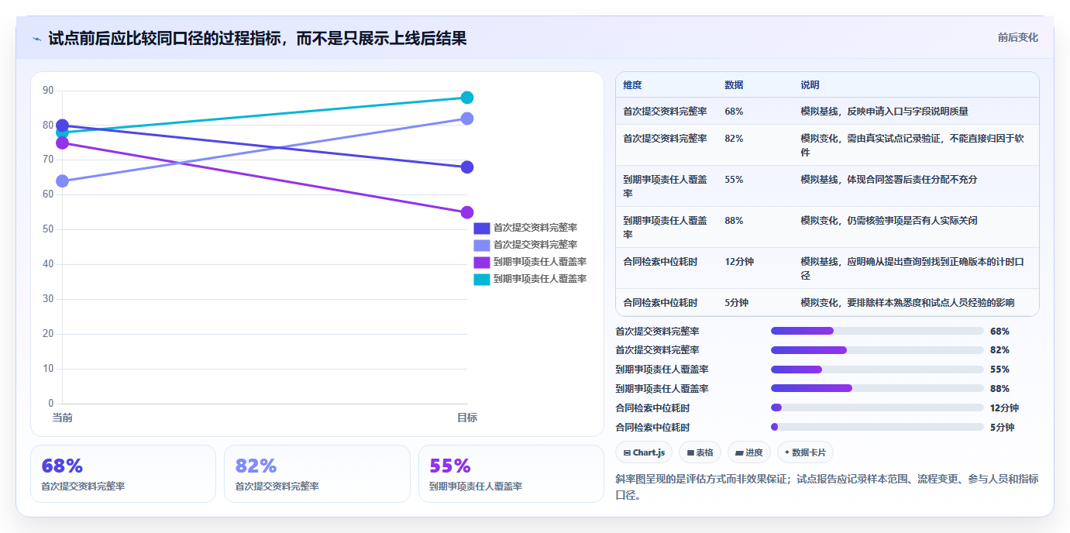Click the table text 模拟变化，要排除样本熟悉度和试点人员经验的影响
1070x533 pixels.
907,303
